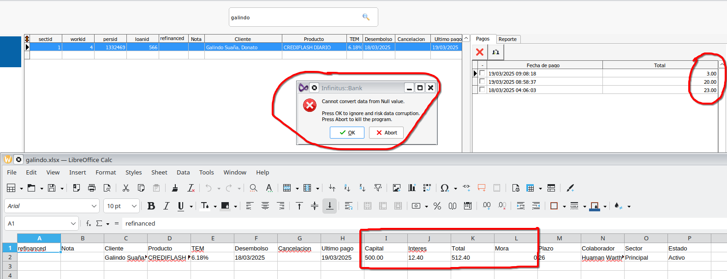Click the Italic formatting icon

click(x=166, y=206)
